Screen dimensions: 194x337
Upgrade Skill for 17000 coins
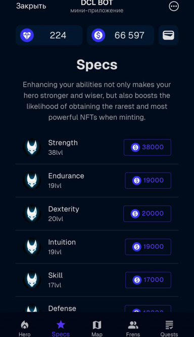point(148,280)
